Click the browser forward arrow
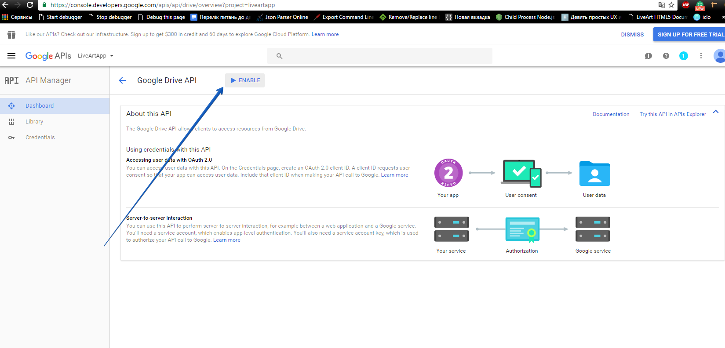Image resolution: width=725 pixels, height=348 pixels. [x=18, y=5]
